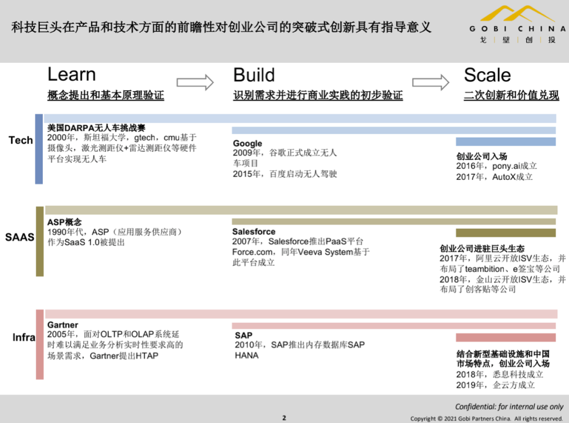Click the 'GOBI CHINA' logo text
The height and width of the screenshot is (423, 569).
click(517, 28)
